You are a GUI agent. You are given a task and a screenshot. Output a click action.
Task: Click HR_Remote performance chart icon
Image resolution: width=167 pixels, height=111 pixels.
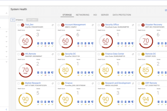(x=49, y=73)
